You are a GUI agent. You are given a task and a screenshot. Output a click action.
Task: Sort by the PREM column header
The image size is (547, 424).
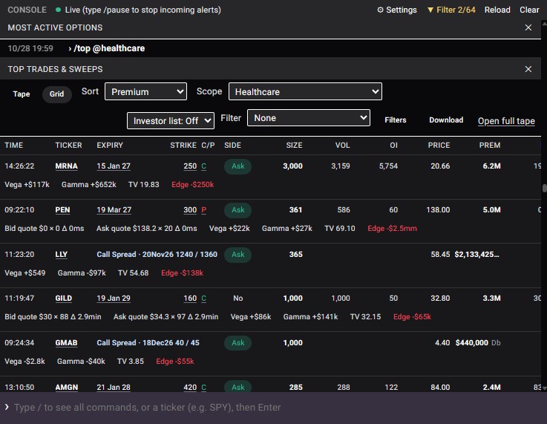[x=489, y=146]
